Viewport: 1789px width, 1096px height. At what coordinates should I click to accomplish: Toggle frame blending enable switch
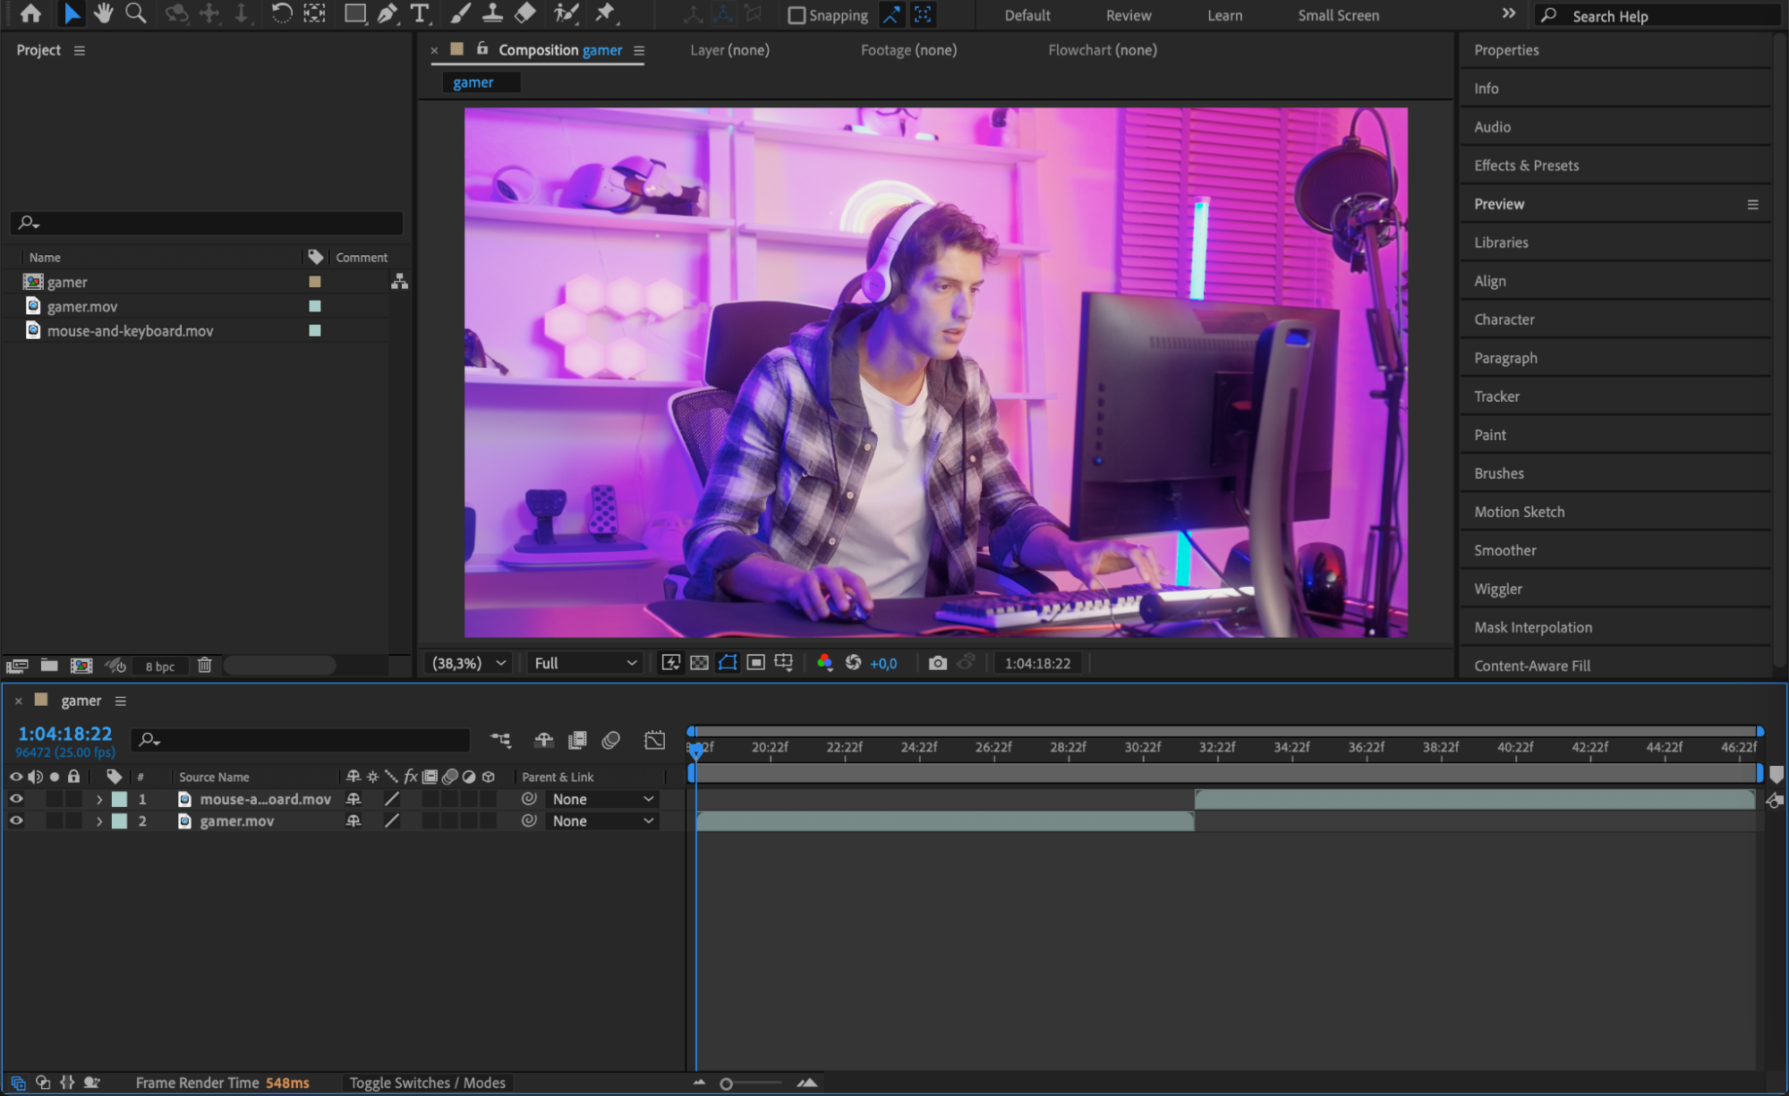click(577, 740)
